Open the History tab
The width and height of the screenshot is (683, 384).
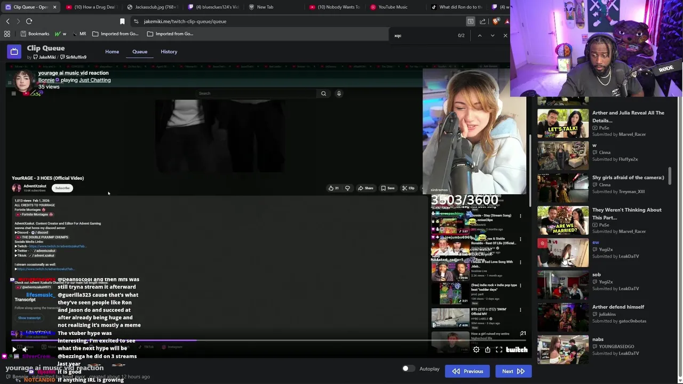[169, 52]
